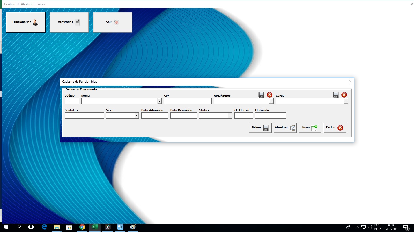
Task: Open Google Chrome from the taskbar
Action: [82, 227]
